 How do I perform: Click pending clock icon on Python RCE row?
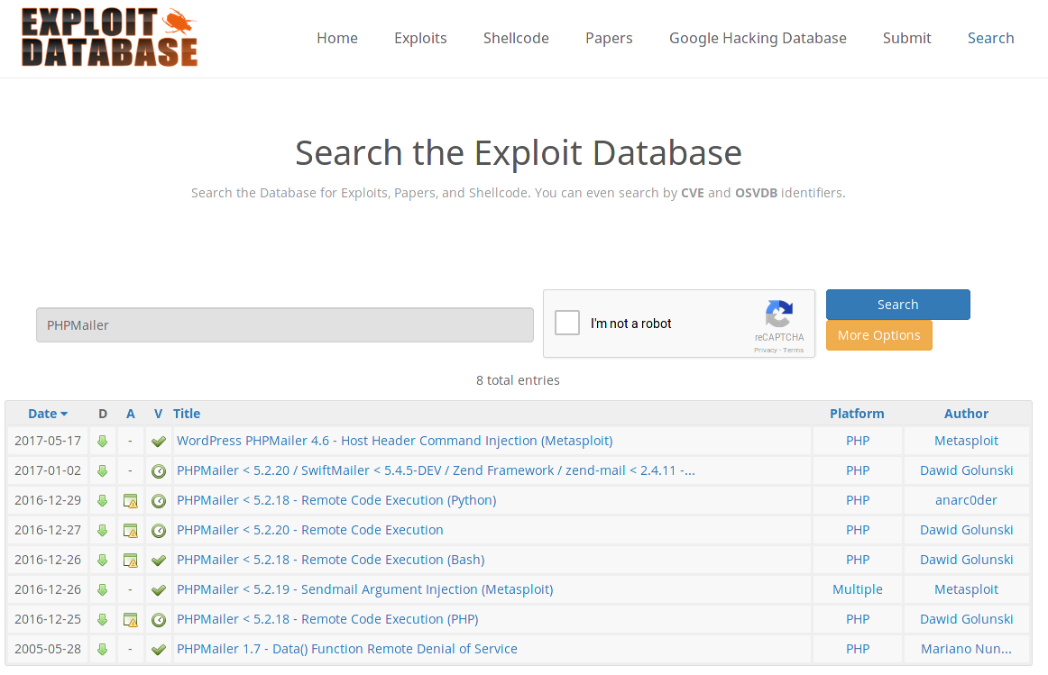(x=159, y=501)
